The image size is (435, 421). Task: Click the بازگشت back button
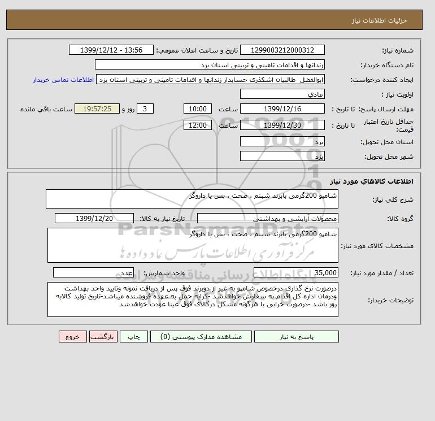click(x=103, y=337)
